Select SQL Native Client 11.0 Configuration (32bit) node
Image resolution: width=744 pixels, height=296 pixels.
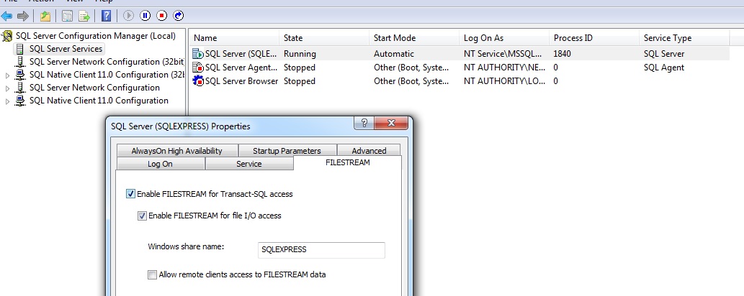(x=107, y=75)
